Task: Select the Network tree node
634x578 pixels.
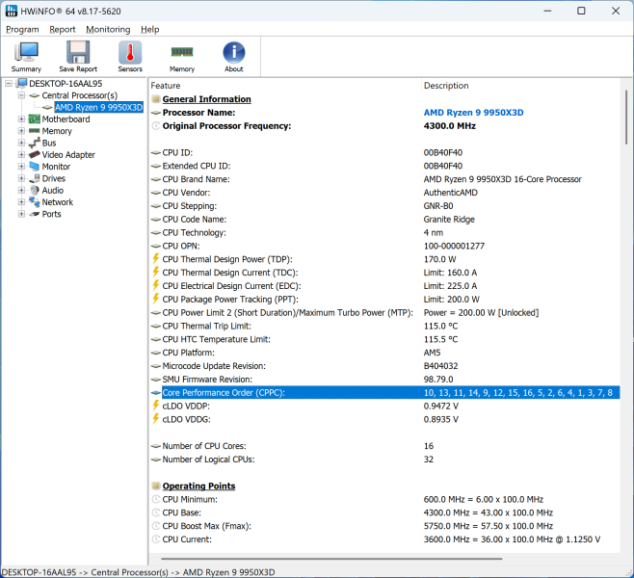Action: (57, 202)
